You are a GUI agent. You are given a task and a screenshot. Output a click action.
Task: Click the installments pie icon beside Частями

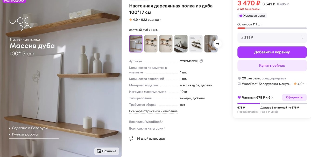pos(239,98)
